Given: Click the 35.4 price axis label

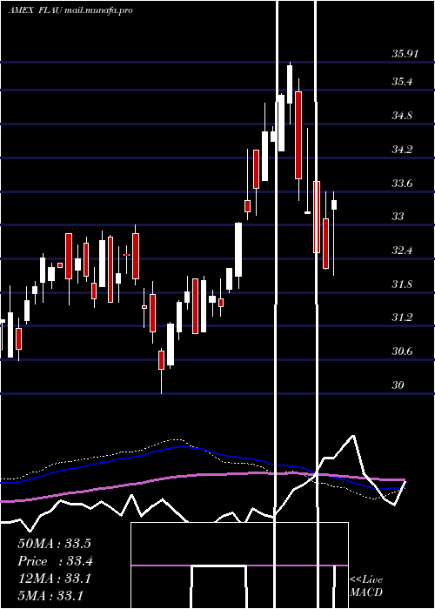Looking at the screenshot, I should (402, 82).
